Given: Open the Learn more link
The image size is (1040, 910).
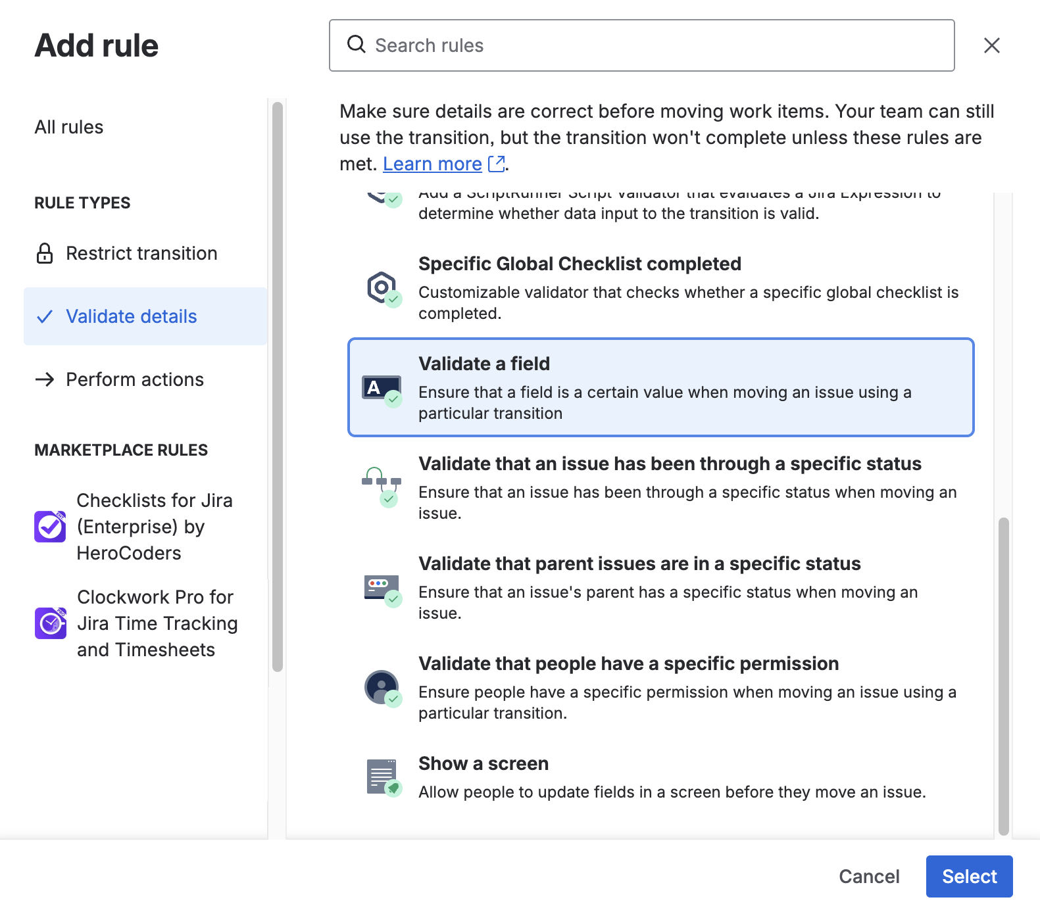Looking at the screenshot, I should click(432, 164).
